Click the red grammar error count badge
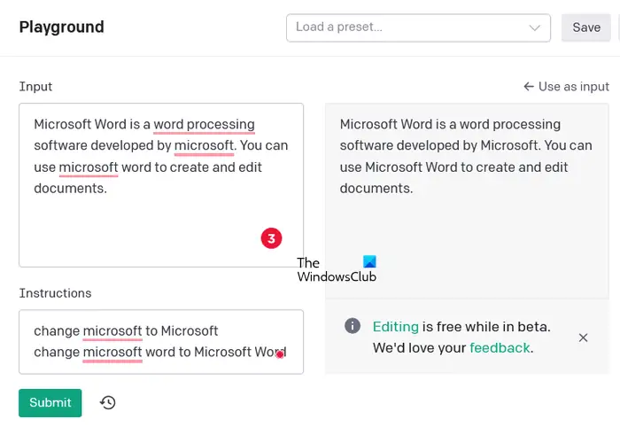 pos(271,238)
